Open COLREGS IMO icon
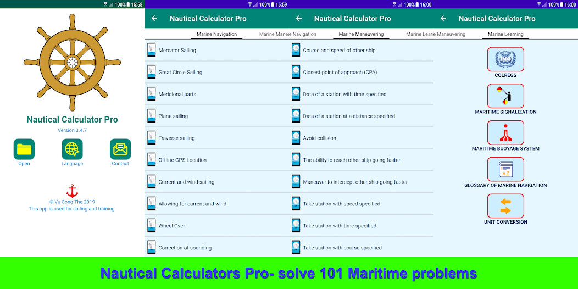Viewport: 578px width, 289px height. tap(505, 59)
